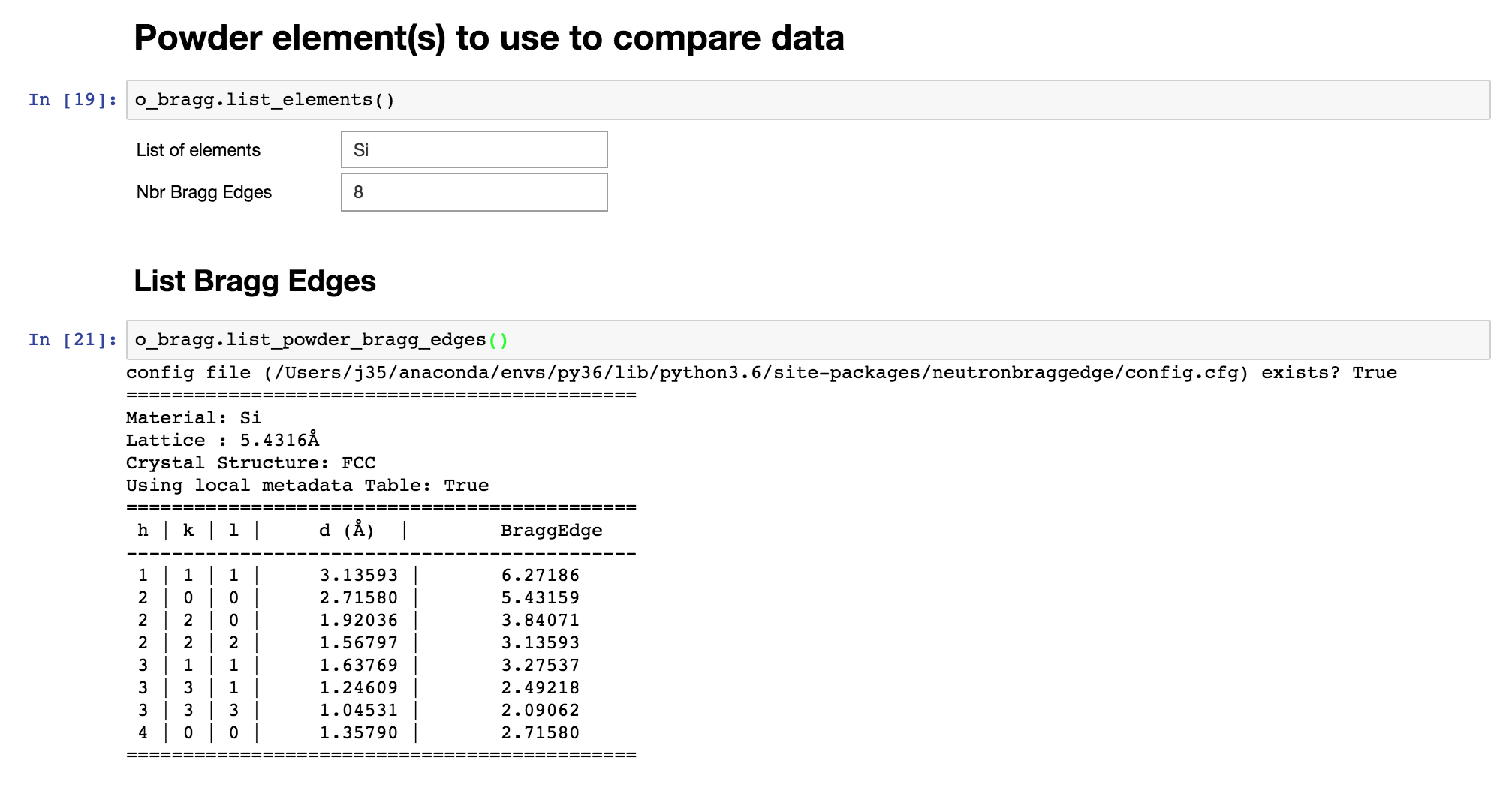This screenshot has width=1509, height=785.
Task: Select the o_bragg.list_elements() code cell
Action: click(x=807, y=100)
